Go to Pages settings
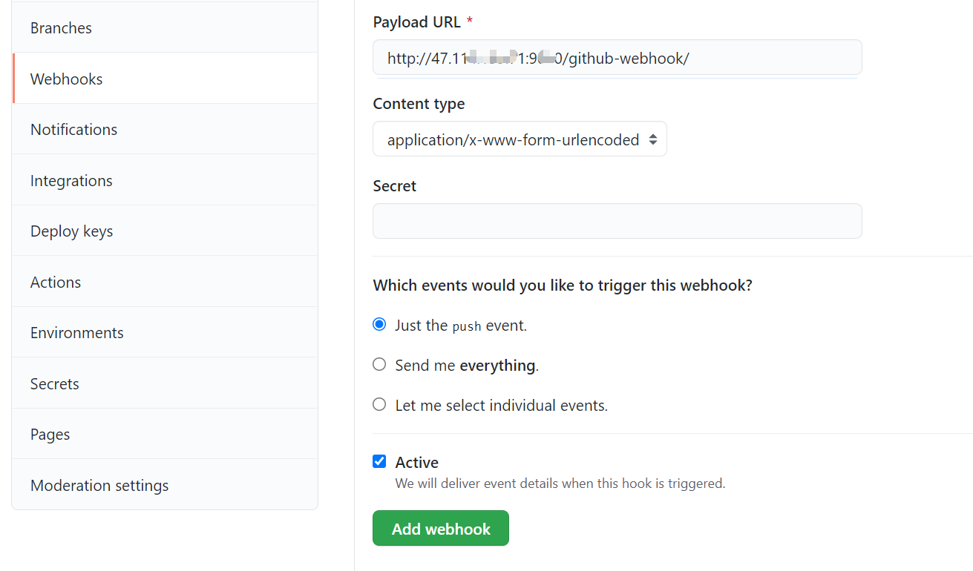973x571 pixels. [x=165, y=434]
